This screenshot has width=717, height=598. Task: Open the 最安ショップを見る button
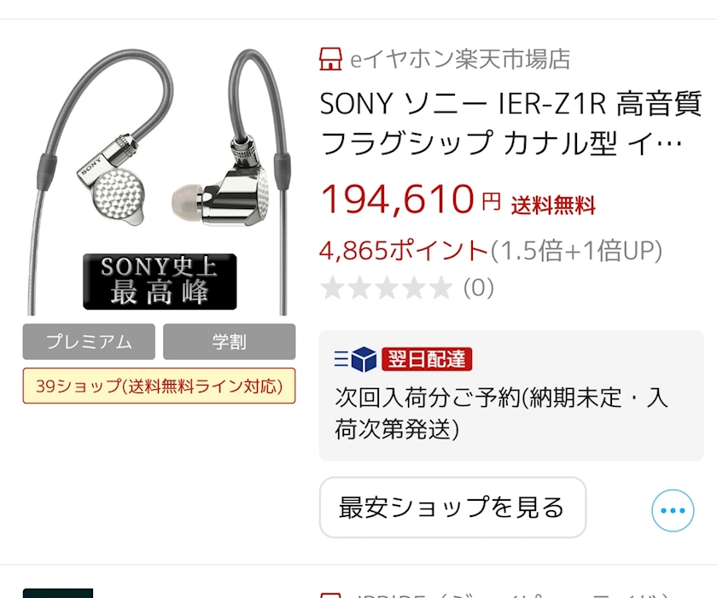(x=452, y=507)
